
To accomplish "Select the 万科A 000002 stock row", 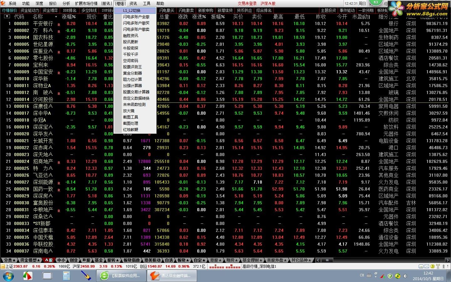I will [225, 30].
